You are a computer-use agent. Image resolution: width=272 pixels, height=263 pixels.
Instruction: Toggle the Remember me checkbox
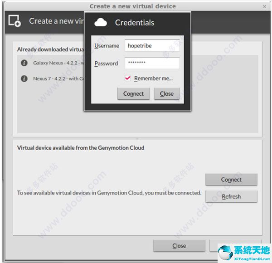pos(128,78)
